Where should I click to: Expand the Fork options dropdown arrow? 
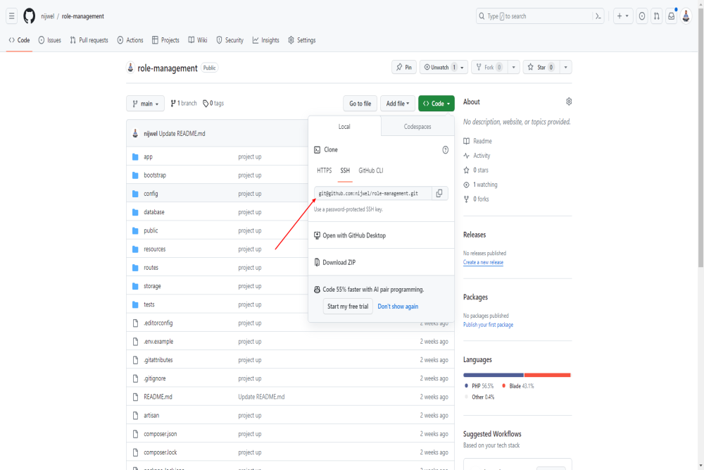(x=514, y=68)
